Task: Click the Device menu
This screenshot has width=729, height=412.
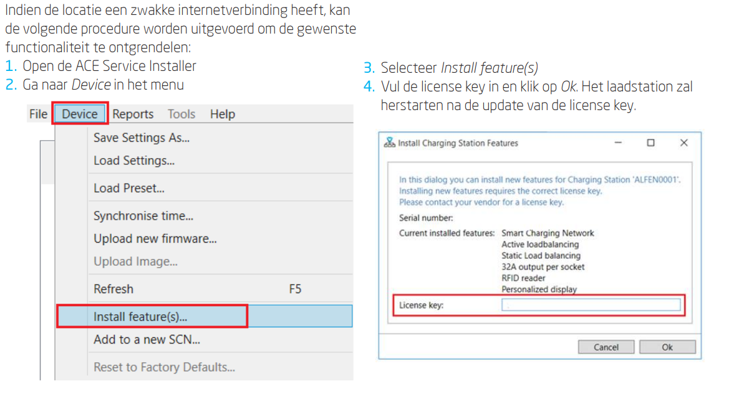Action: coord(80,115)
